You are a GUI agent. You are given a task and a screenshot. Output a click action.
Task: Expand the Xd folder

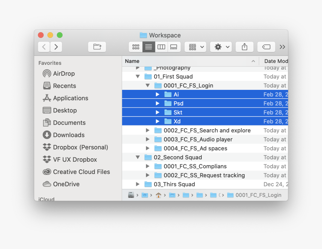click(x=158, y=121)
